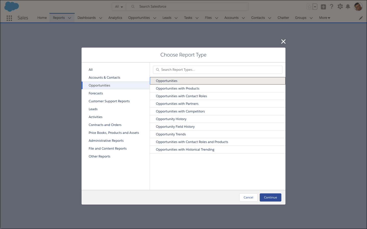Open the Chatter tab
This screenshot has width=367, height=229.
[x=283, y=18]
